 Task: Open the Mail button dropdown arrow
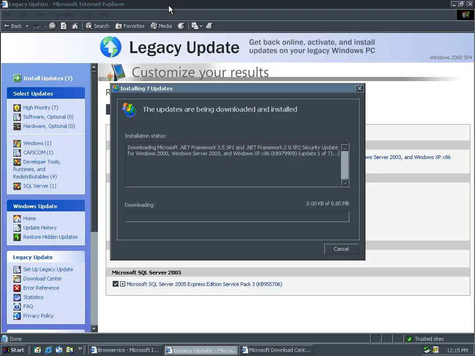[x=201, y=26]
